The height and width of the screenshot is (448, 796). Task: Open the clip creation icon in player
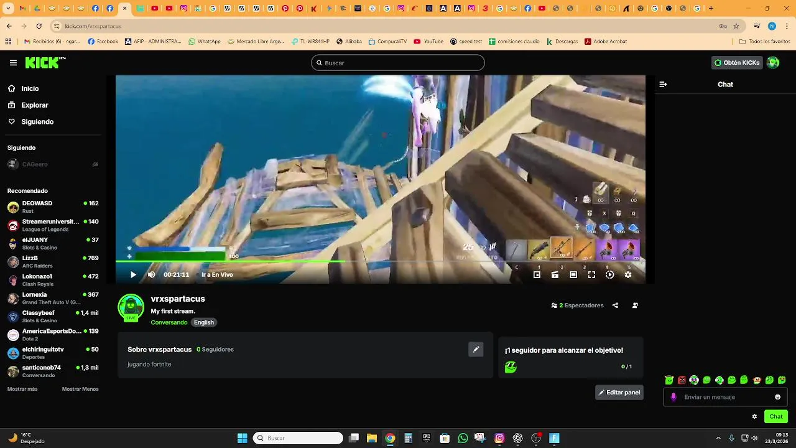coord(555,274)
